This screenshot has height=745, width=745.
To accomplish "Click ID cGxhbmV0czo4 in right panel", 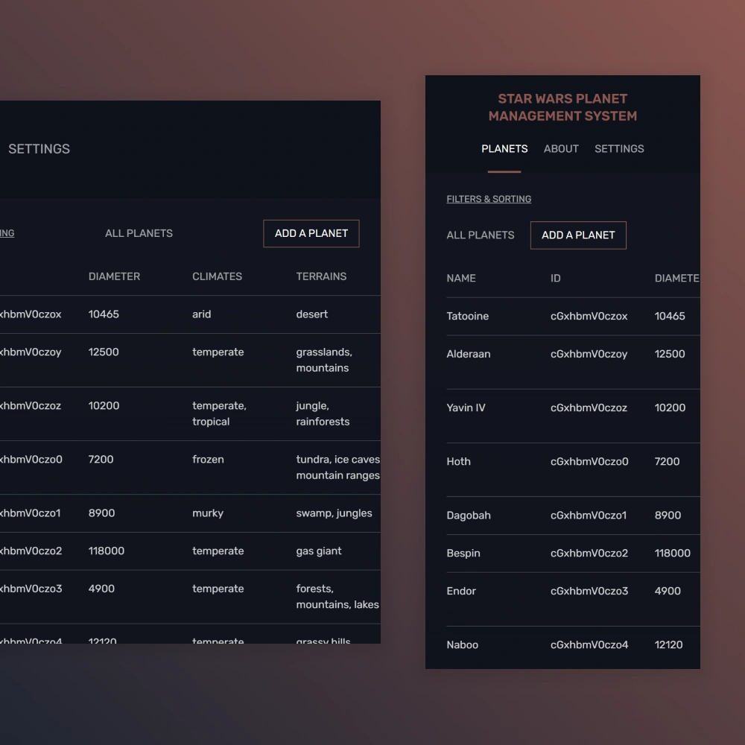I will (589, 644).
